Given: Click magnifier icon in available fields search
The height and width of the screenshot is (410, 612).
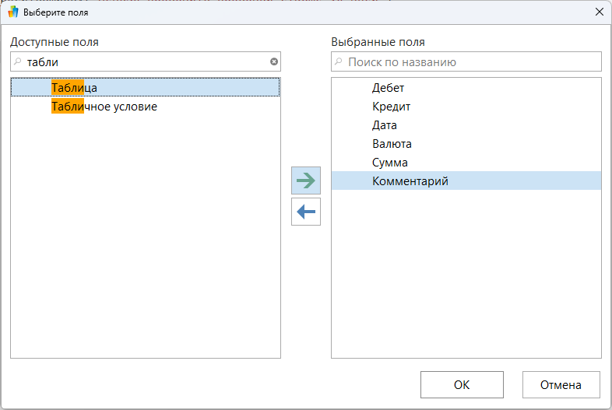Looking at the screenshot, I should (18, 62).
